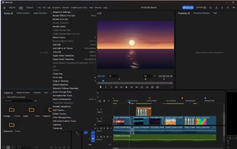Click the speaker icon in the top bar
The image size is (237, 149).
[x=234, y=8]
